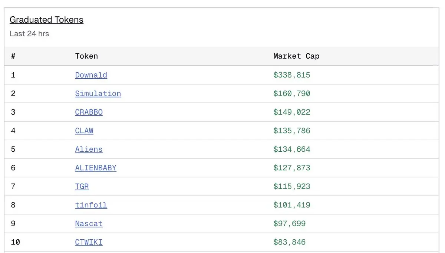
Task: Open the tinfoil token link
Action: click(x=91, y=205)
